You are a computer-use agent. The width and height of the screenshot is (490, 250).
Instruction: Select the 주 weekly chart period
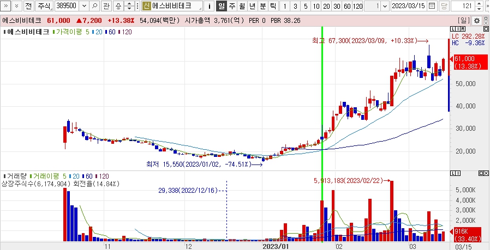pyautogui.click(x=231, y=5)
